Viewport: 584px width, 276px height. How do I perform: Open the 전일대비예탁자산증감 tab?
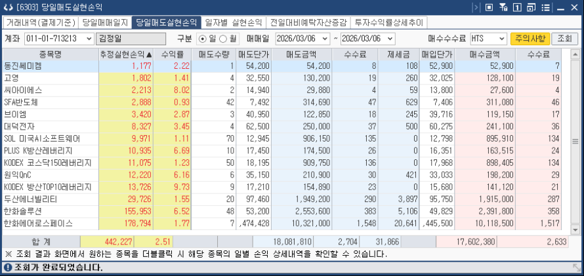(308, 23)
